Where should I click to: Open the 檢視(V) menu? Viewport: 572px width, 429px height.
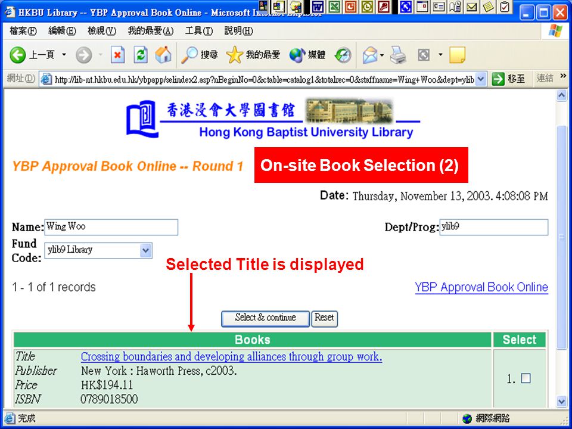[x=102, y=32]
